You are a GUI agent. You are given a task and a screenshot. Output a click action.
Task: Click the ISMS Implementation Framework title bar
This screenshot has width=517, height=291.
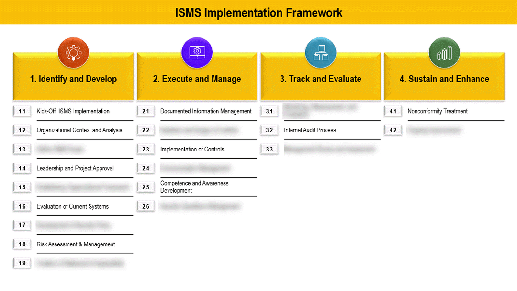[x=258, y=12]
